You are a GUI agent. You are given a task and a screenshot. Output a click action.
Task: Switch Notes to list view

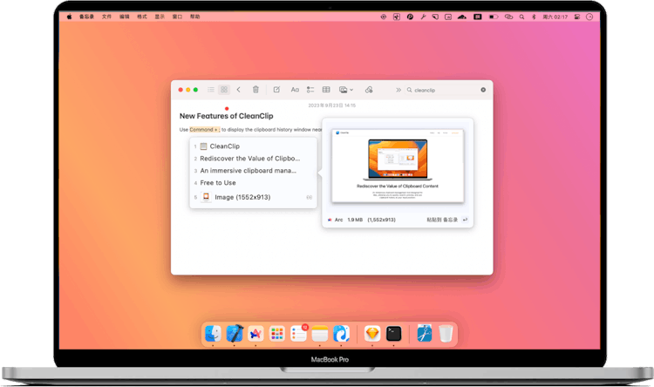[211, 90]
